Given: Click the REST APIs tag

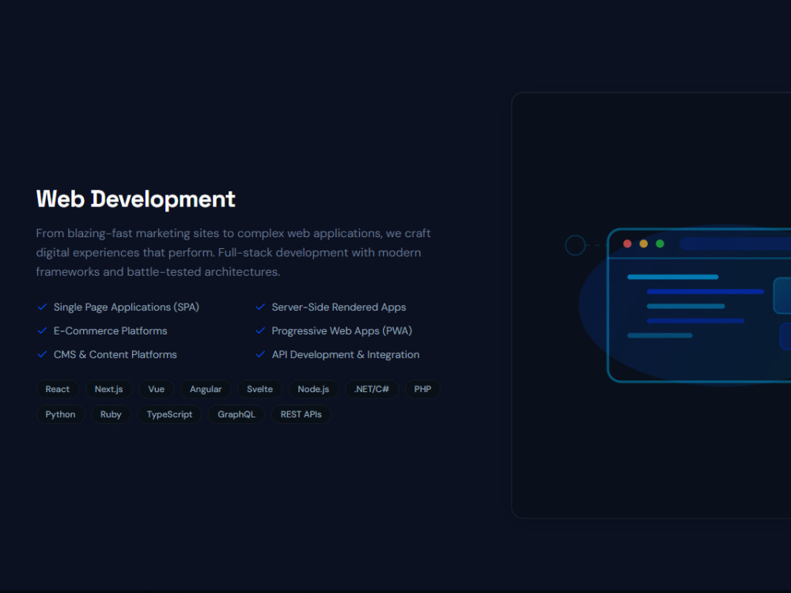Looking at the screenshot, I should 301,414.
